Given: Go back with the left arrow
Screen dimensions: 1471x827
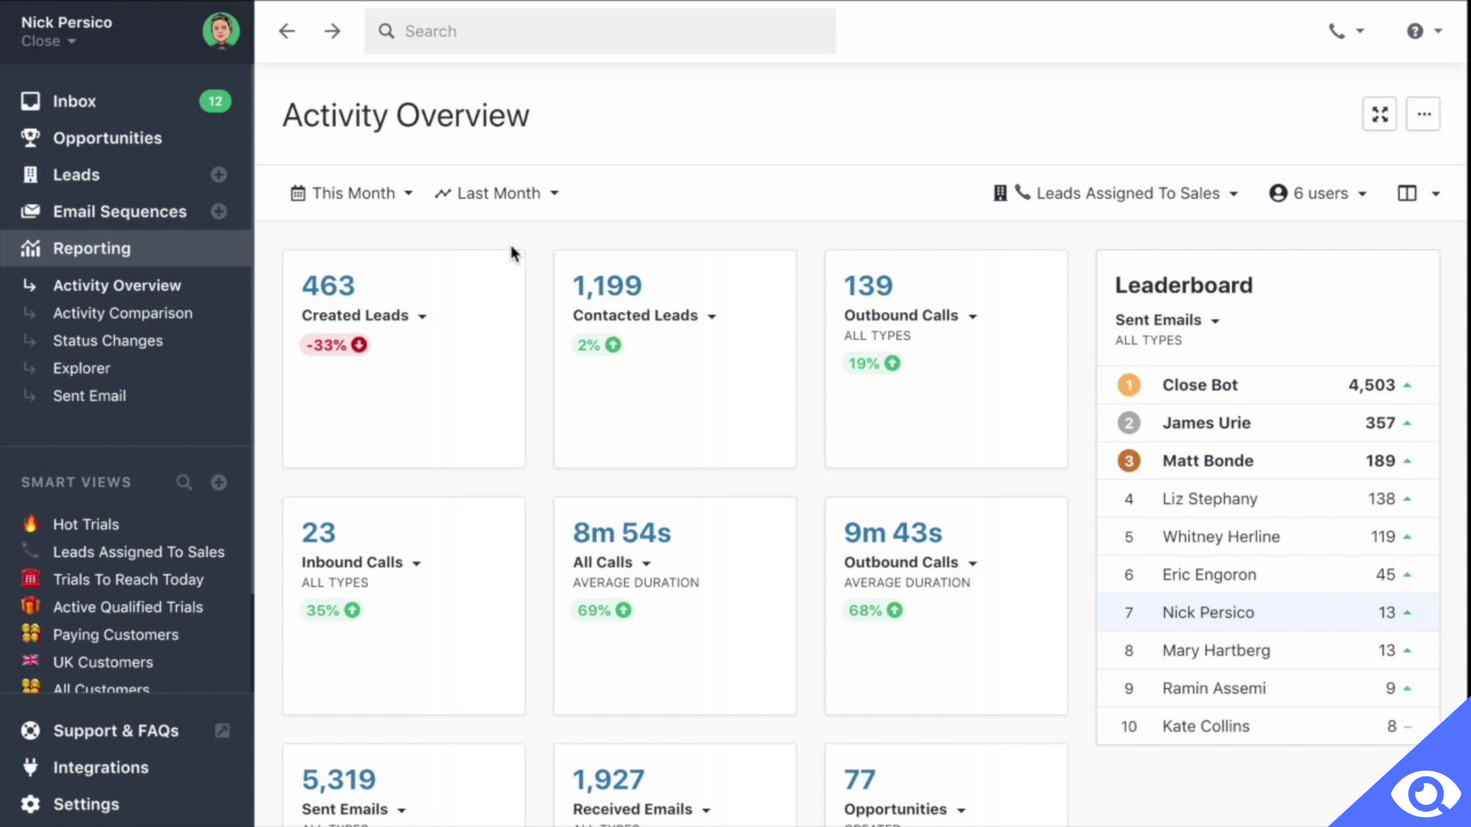Looking at the screenshot, I should 287,31.
